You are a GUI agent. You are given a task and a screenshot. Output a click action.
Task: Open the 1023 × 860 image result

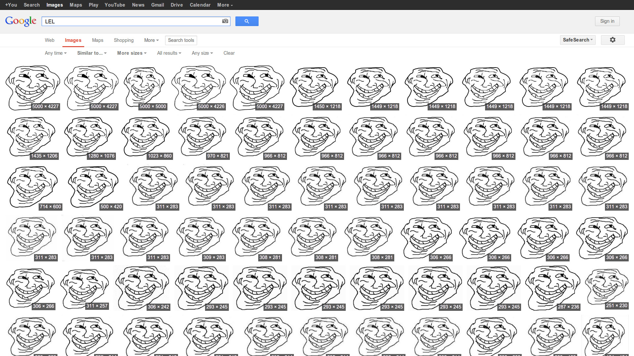click(x=147, y=138)
